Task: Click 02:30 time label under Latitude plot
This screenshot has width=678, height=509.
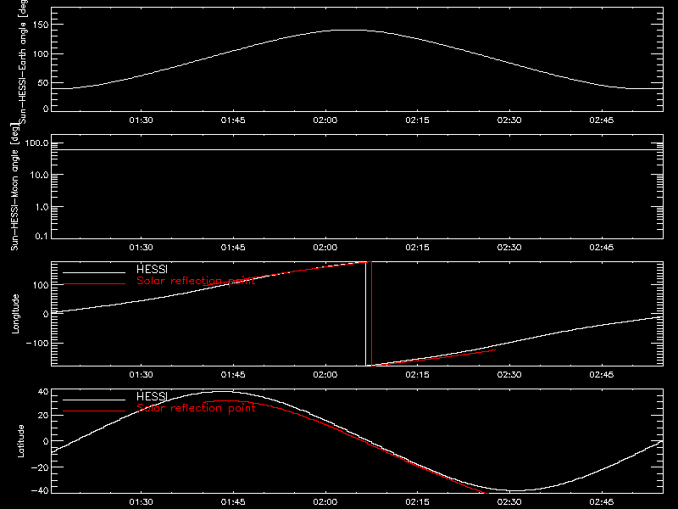Action: click(509, 502)
